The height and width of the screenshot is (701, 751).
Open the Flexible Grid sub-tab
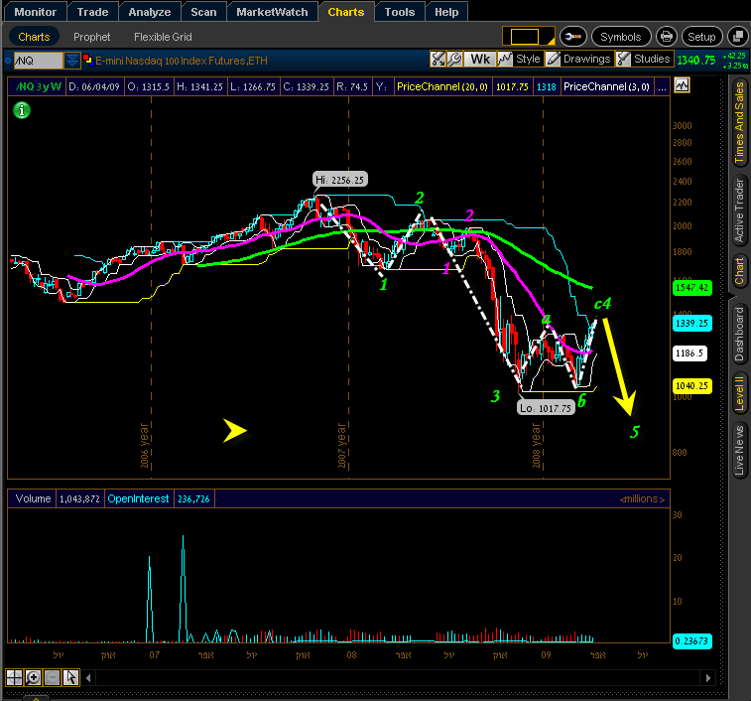[163, 37]
